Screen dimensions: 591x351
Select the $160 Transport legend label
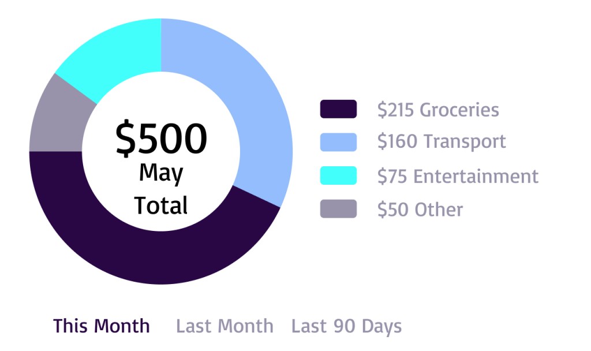[x=442, y=142]
